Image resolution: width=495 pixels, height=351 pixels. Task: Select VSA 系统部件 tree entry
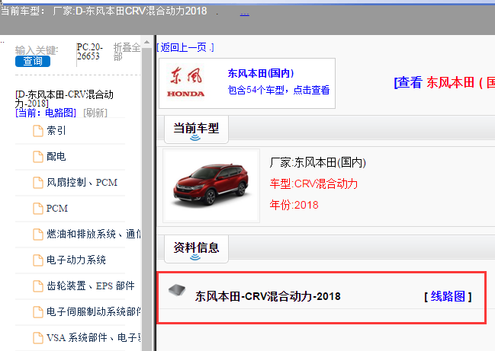coord(94,337)
